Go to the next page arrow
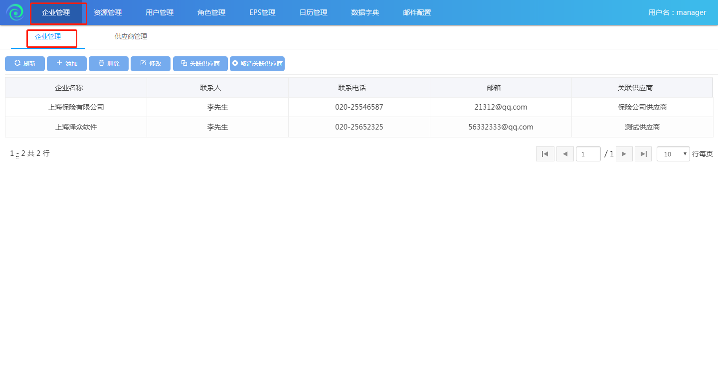Screen dimensions: 718x392 coord(624,154)
